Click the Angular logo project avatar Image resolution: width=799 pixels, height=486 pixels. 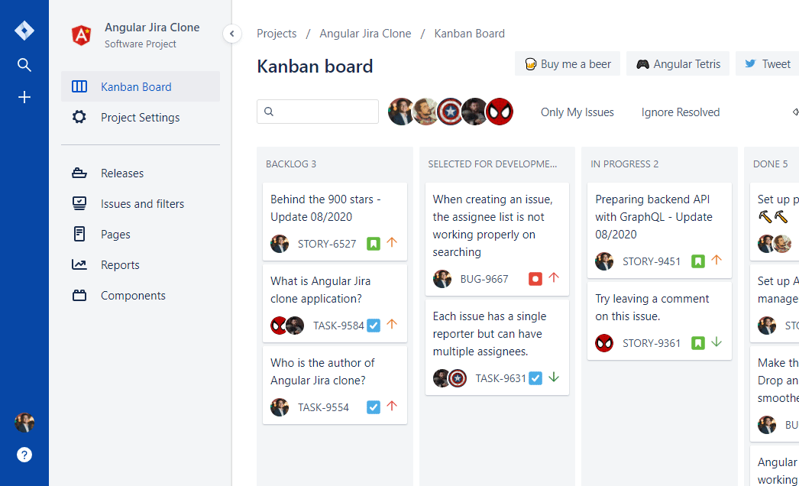click(x=81, y=35)
